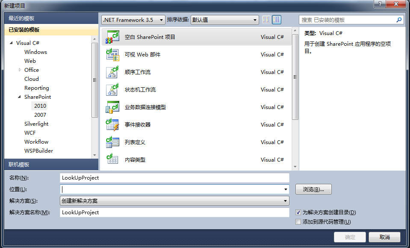Choose the 可视 Web 部件 template icon

click(x=112, y=54)
